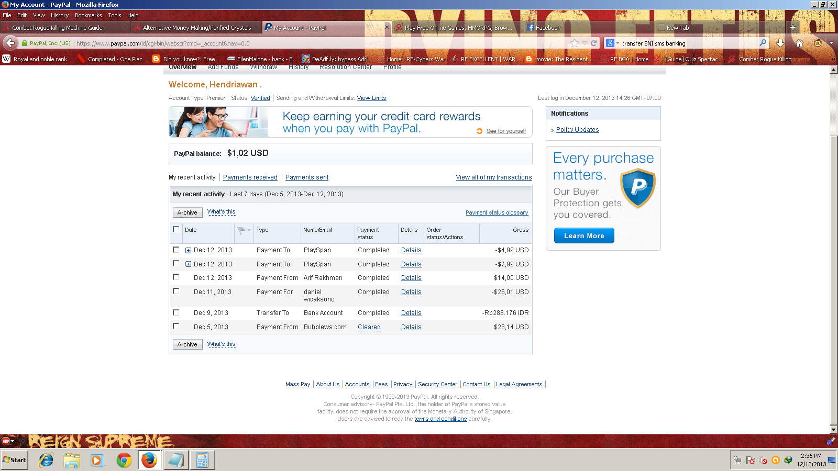Open Internet Explorer from the taskbar
The height and width of the screenshot is (471, 838).
point(46,460)
